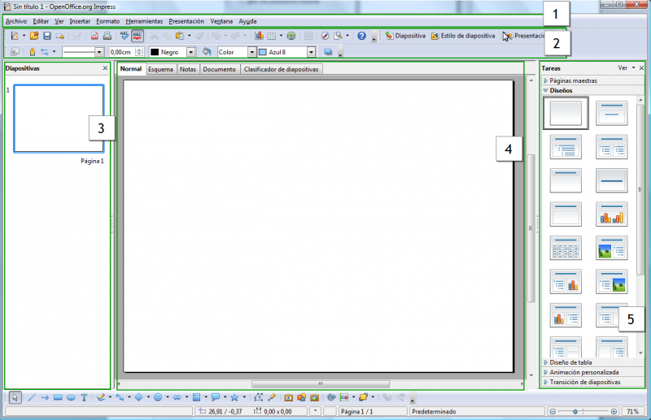Click the Stars shape icon
The height and width of the screenshot is (420, 651).
pyautogui.click(x=234, y=397)
